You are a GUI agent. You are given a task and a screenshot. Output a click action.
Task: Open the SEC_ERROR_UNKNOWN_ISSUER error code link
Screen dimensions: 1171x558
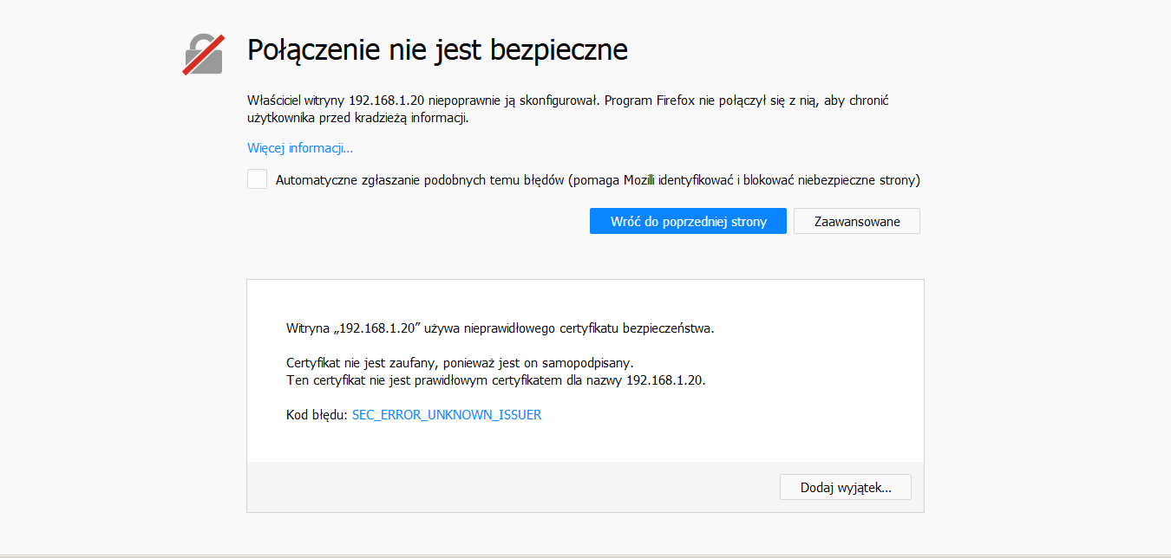[x=447, y=415]
